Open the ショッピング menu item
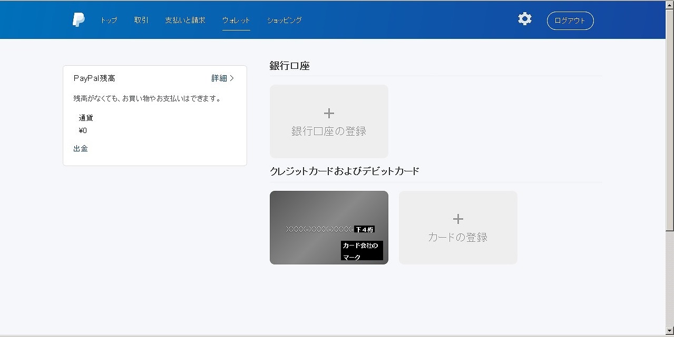This screenshot has height=337, width=674. [x=285, y=21]
